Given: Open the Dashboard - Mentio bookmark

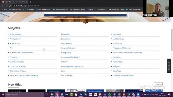Looking at the screenshot, I should 78,9.
